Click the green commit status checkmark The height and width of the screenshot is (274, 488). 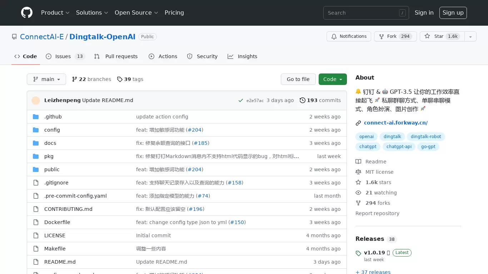[241, 101]
